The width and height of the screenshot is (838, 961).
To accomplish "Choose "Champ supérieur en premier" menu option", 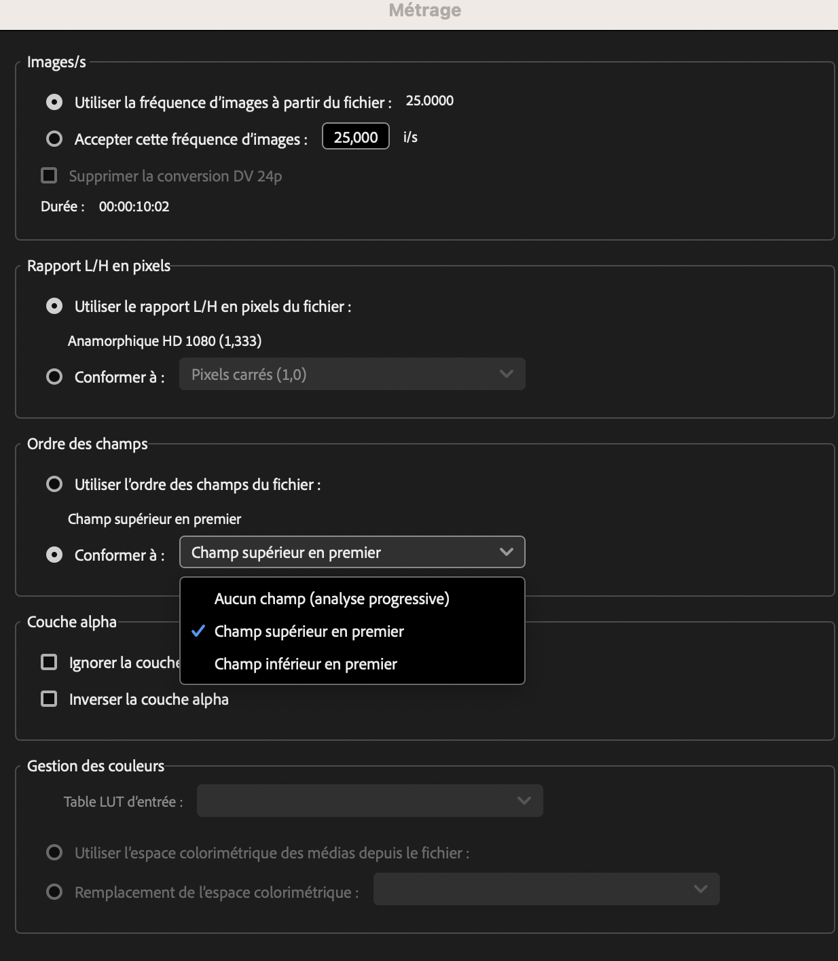I will (309, 631).
